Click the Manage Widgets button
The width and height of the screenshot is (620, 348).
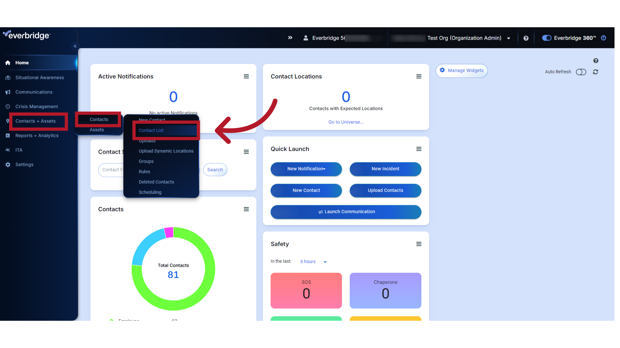[x=461, y=71]
